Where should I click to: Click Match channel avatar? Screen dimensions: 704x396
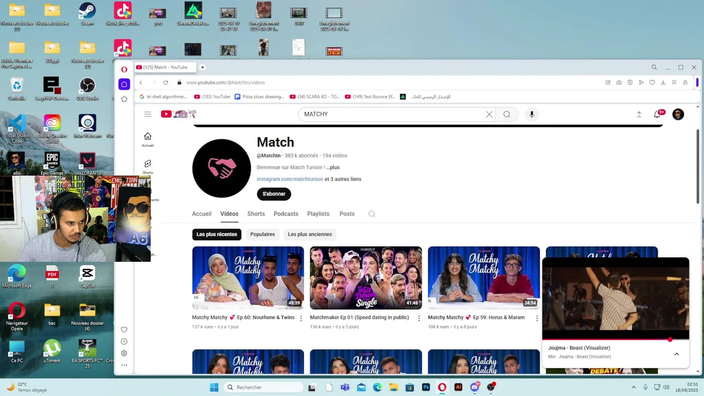222,168
